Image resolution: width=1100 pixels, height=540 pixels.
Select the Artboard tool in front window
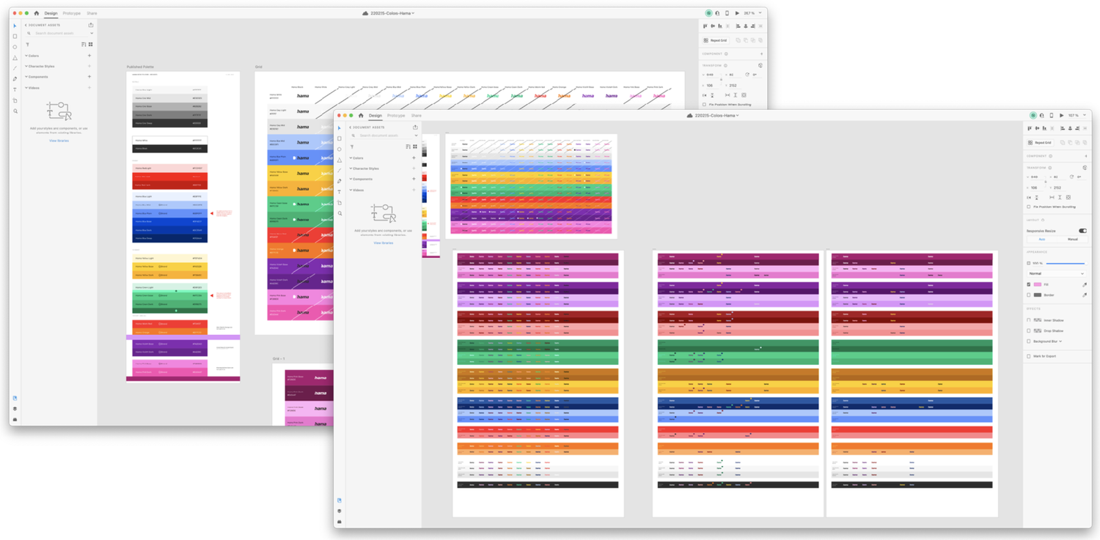[340, 203]
